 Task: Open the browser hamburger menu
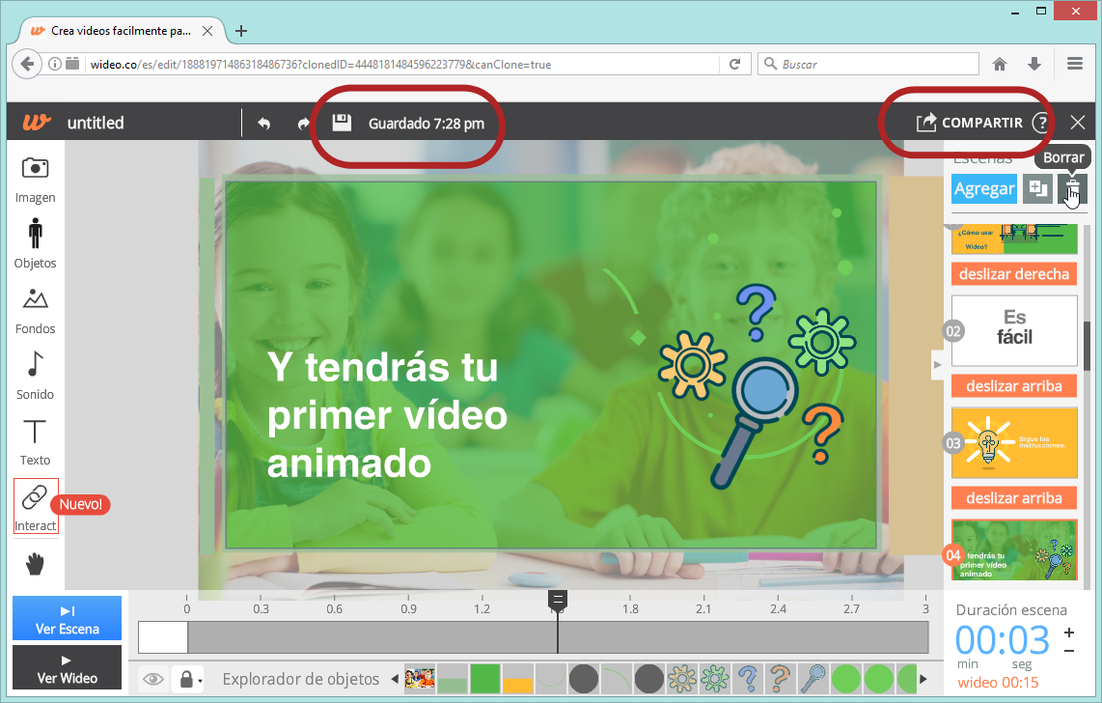coord(1075,64)
